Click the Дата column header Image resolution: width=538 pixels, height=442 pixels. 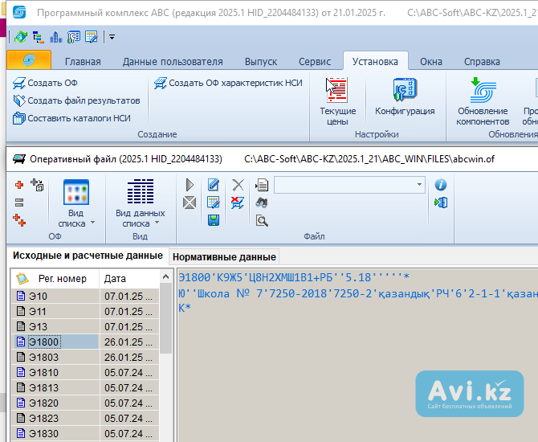pyautogui.click(x=115, y=278)
